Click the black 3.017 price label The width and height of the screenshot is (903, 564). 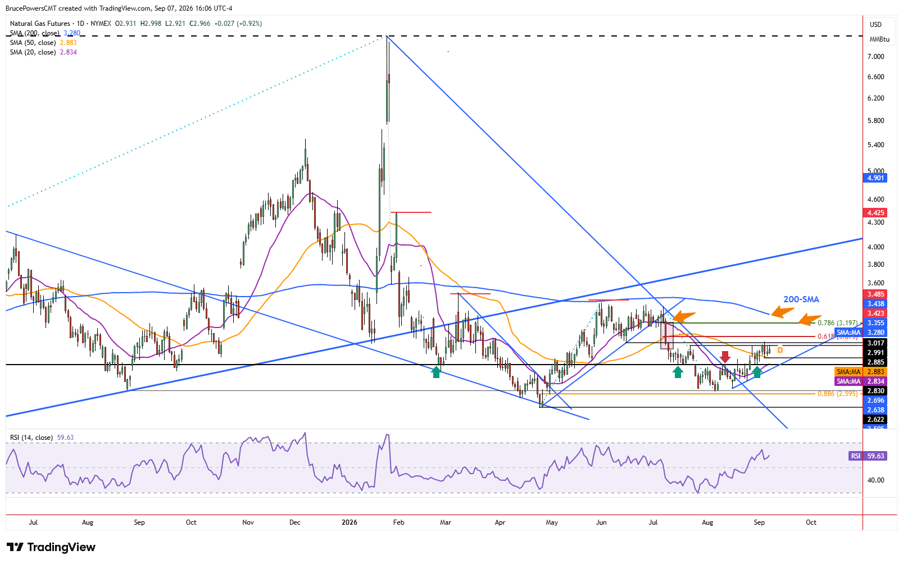point(875,343)
